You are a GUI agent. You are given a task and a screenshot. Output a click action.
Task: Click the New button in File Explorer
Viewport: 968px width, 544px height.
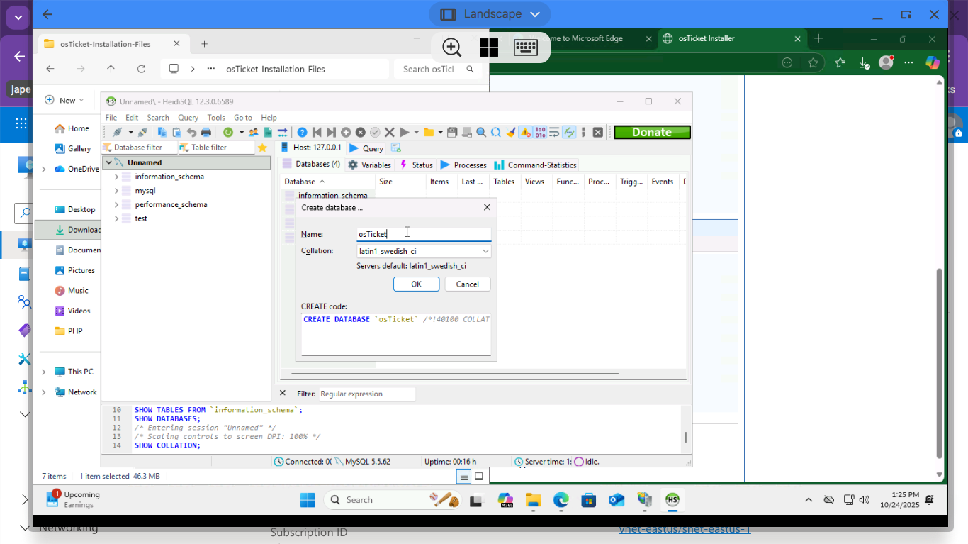click(x=64, y=101)
